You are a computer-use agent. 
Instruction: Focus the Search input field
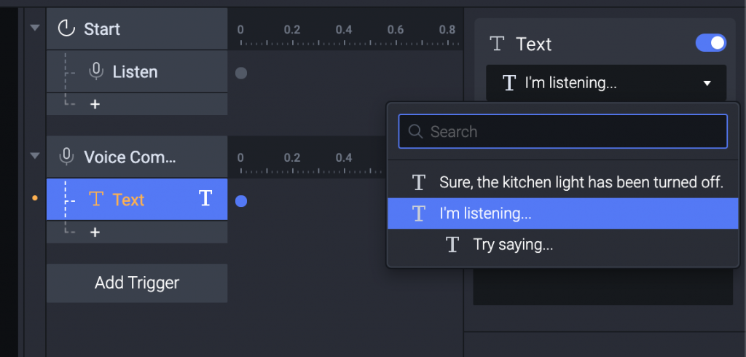pyautogui.click(x=572, y=132)
